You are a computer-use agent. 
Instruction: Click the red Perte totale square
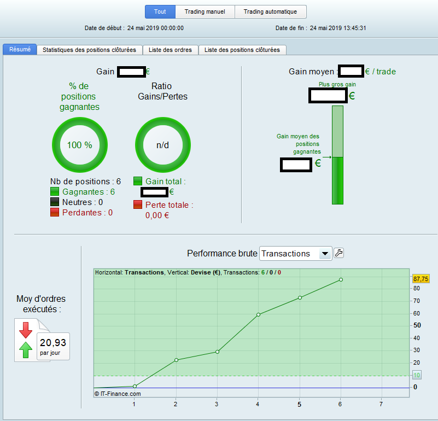tap(138, 204)
